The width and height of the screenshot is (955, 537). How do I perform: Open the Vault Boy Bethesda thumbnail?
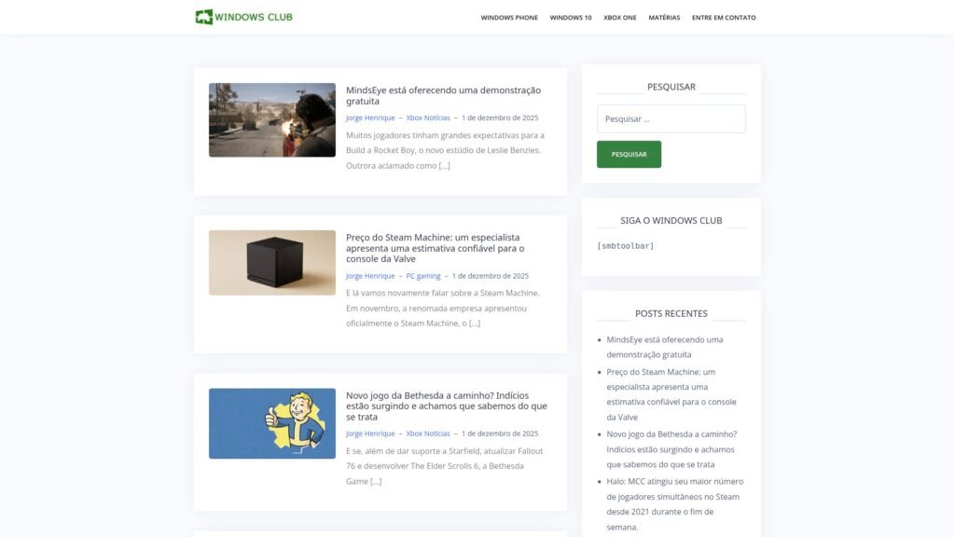tap(271, 423)
